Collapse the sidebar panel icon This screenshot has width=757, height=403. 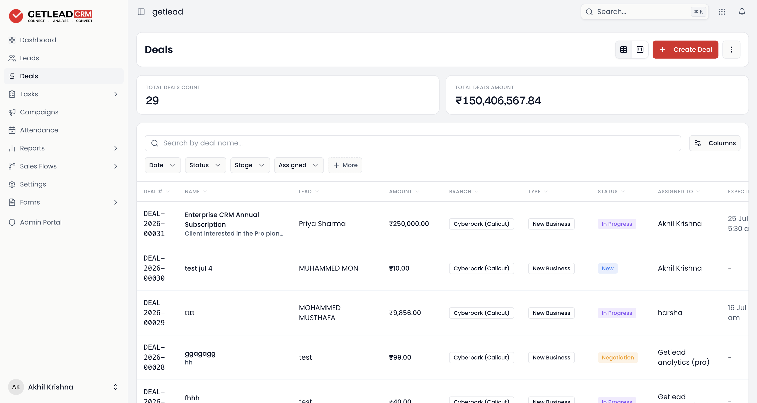[141, 12]
